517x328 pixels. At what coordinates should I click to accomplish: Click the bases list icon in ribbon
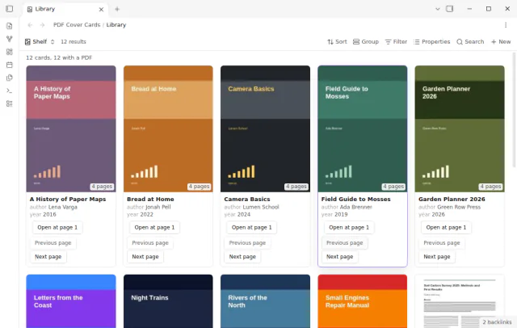[x=9, y=103]
